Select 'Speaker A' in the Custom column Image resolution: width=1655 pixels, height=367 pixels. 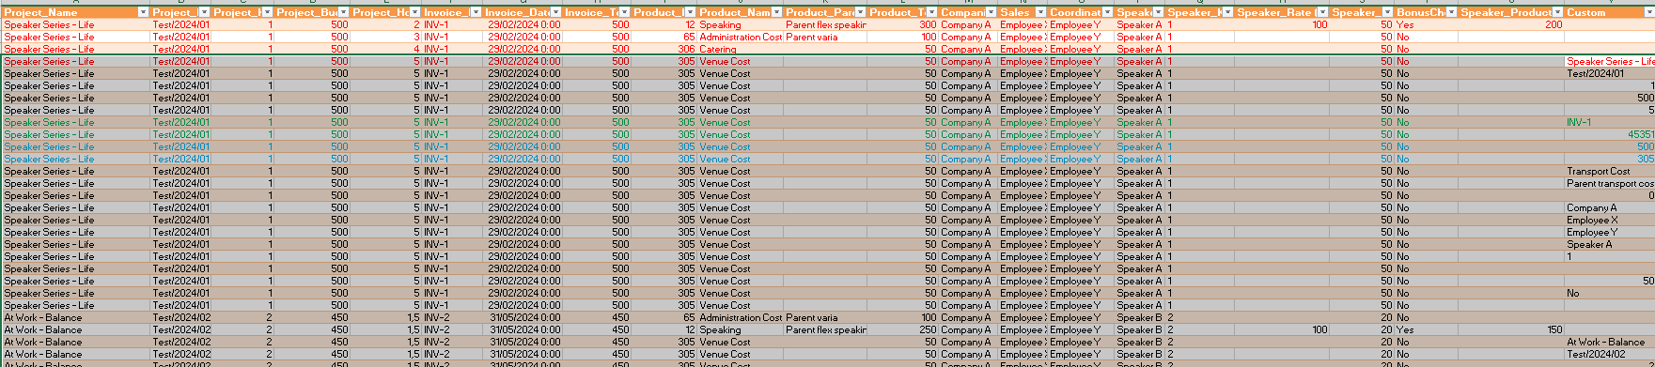coord(1589,244)
